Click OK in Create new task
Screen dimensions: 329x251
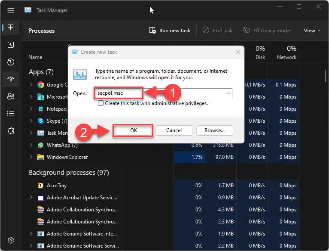pos(134,130)
